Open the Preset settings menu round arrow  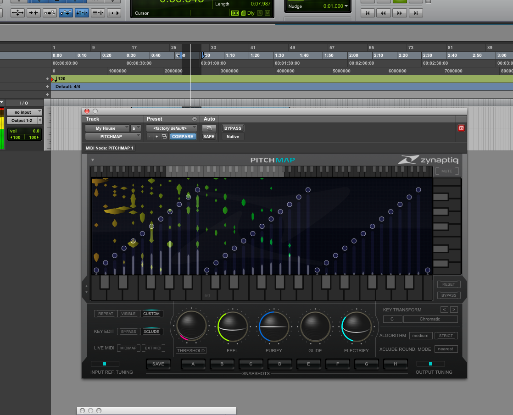pos(195,119)
